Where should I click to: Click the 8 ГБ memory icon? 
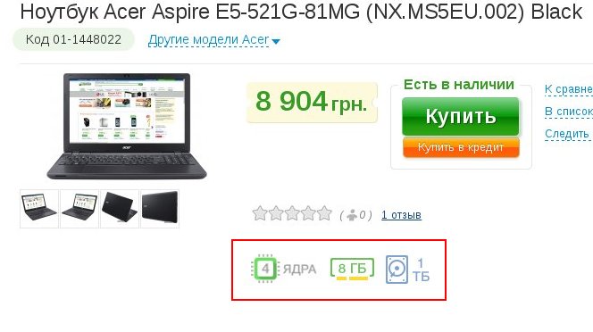coord(352,269)
